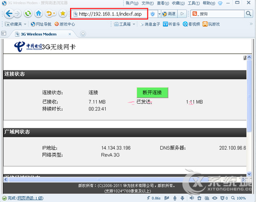Go back with the blue back arrow

click(9, 14)
